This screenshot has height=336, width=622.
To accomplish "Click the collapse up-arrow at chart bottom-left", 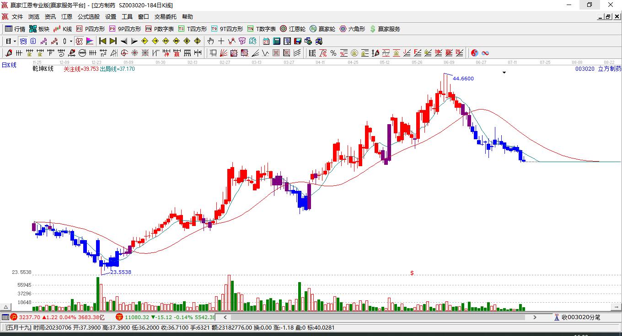I will [6, 307].
